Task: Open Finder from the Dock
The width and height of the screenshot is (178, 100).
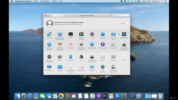Action: click(x=18, y=96)
